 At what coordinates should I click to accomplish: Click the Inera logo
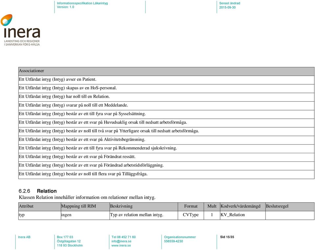pyautogui.click(x=20, y=30)
